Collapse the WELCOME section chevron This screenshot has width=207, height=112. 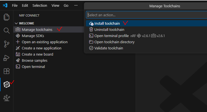click(x=16, y=23)
